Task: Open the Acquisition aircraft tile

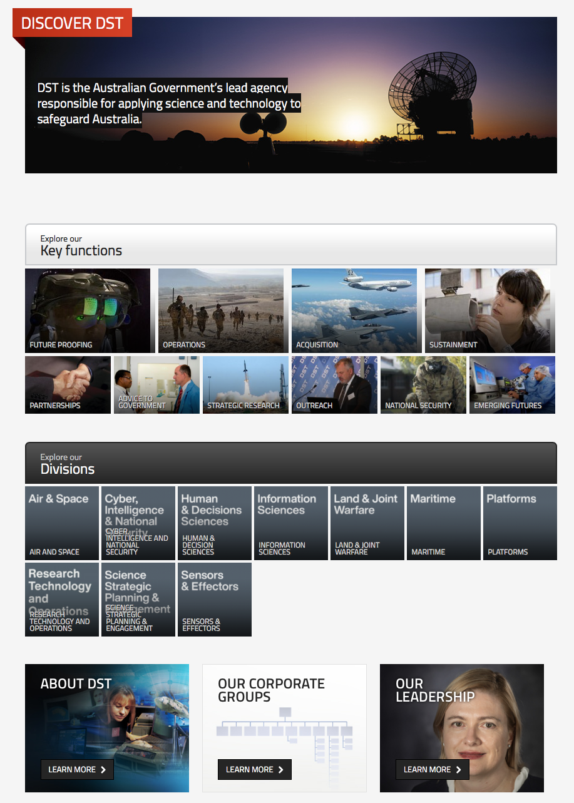Action: 354,310
